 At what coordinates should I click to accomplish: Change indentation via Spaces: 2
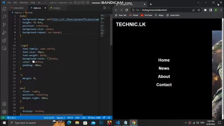click(61, 118)
